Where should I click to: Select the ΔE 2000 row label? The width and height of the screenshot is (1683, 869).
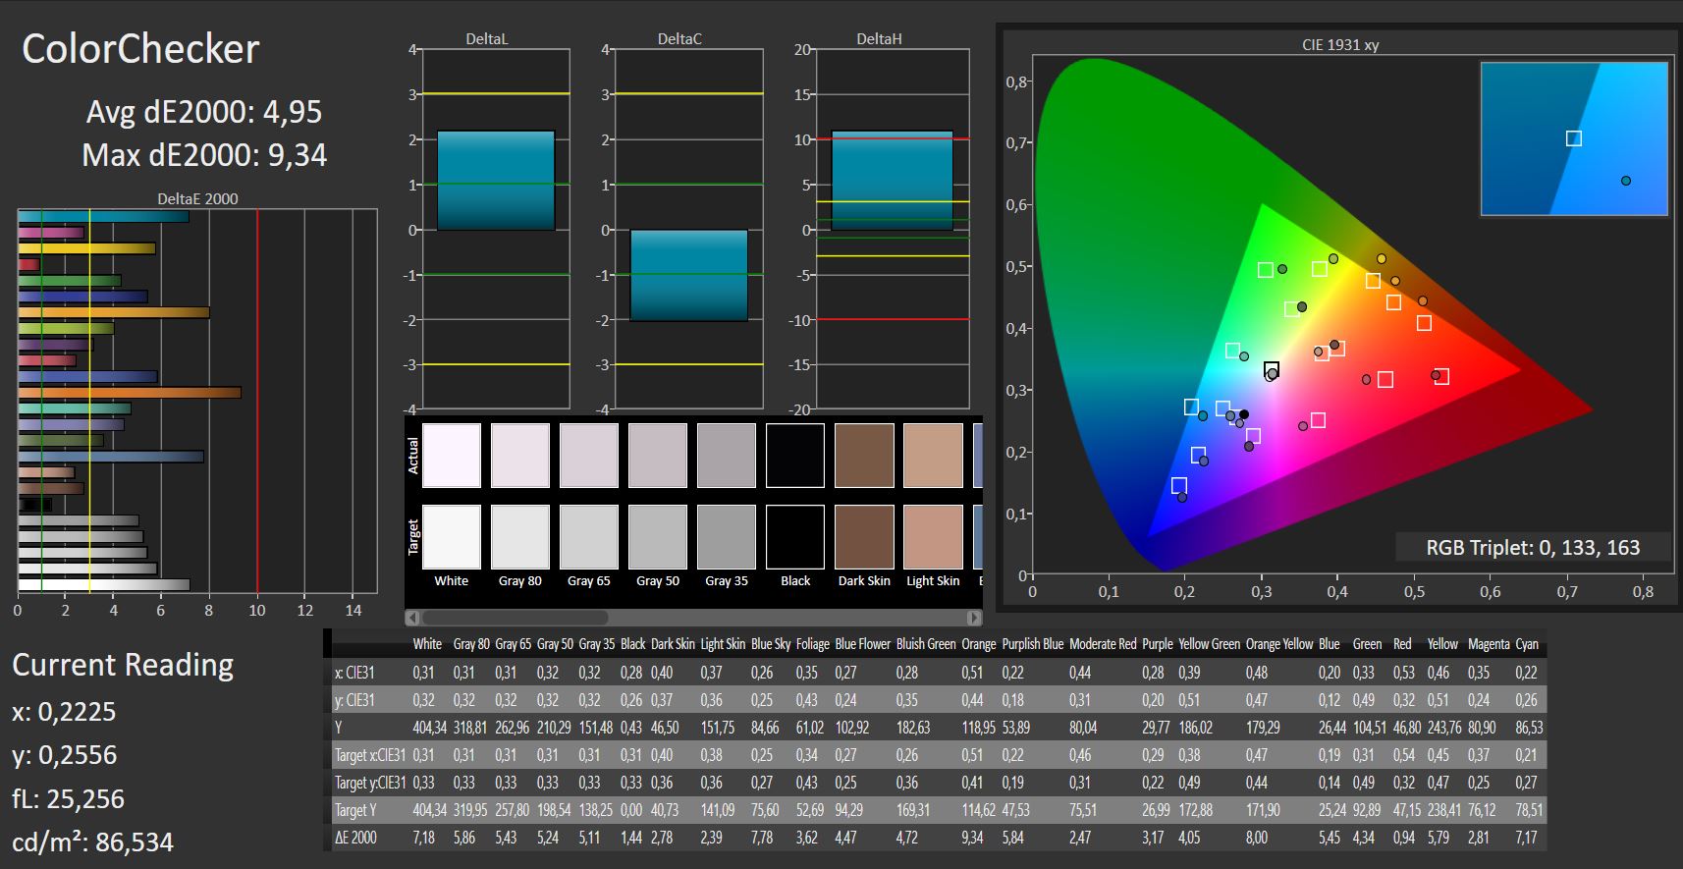[354, 838]
